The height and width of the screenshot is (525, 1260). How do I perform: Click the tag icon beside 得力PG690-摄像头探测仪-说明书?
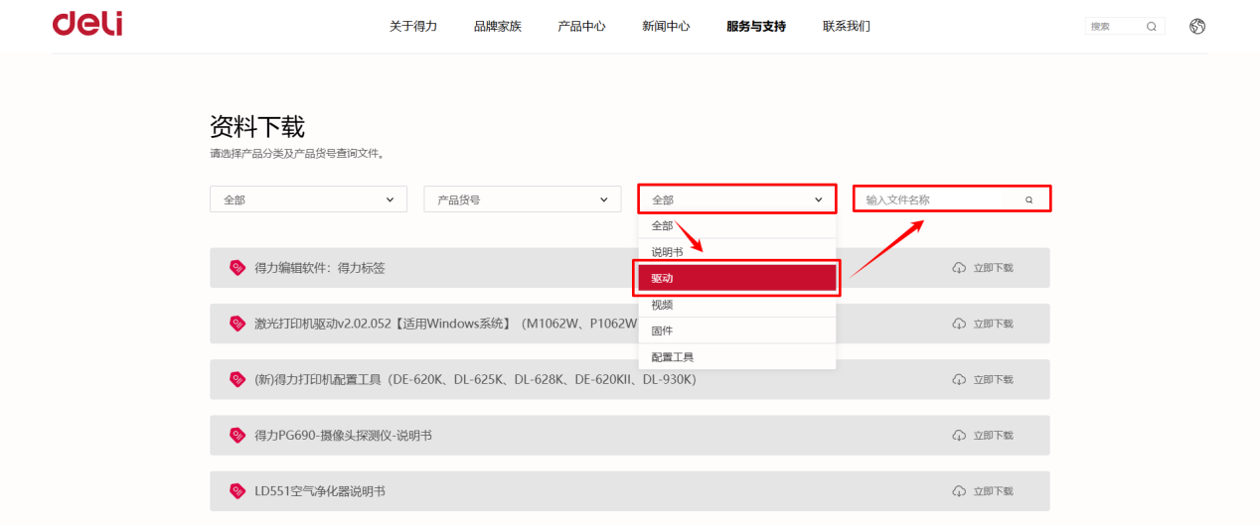(237, 435)
